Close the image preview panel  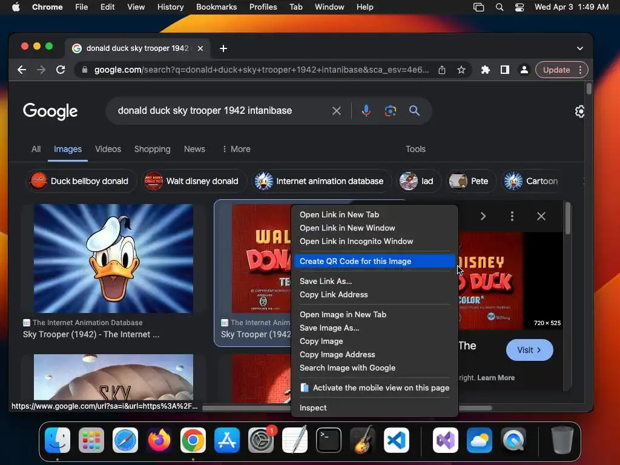[x=541, y=216]
